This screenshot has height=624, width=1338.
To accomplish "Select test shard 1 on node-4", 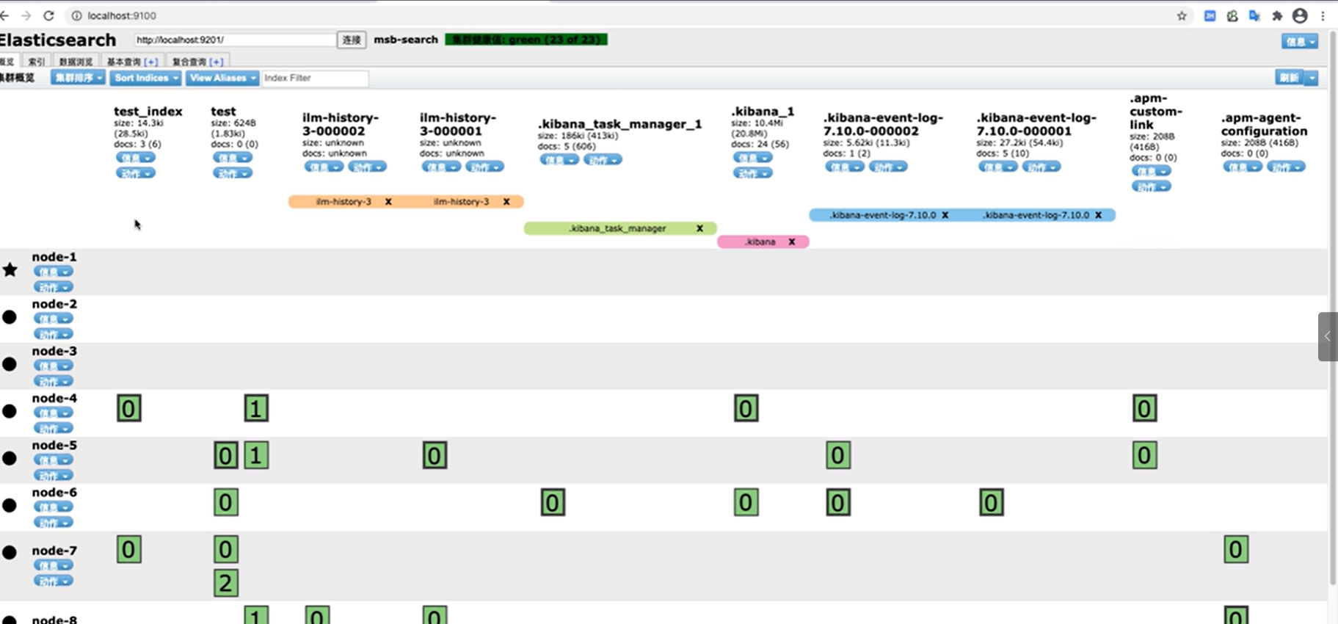I will tap(256, 408).
